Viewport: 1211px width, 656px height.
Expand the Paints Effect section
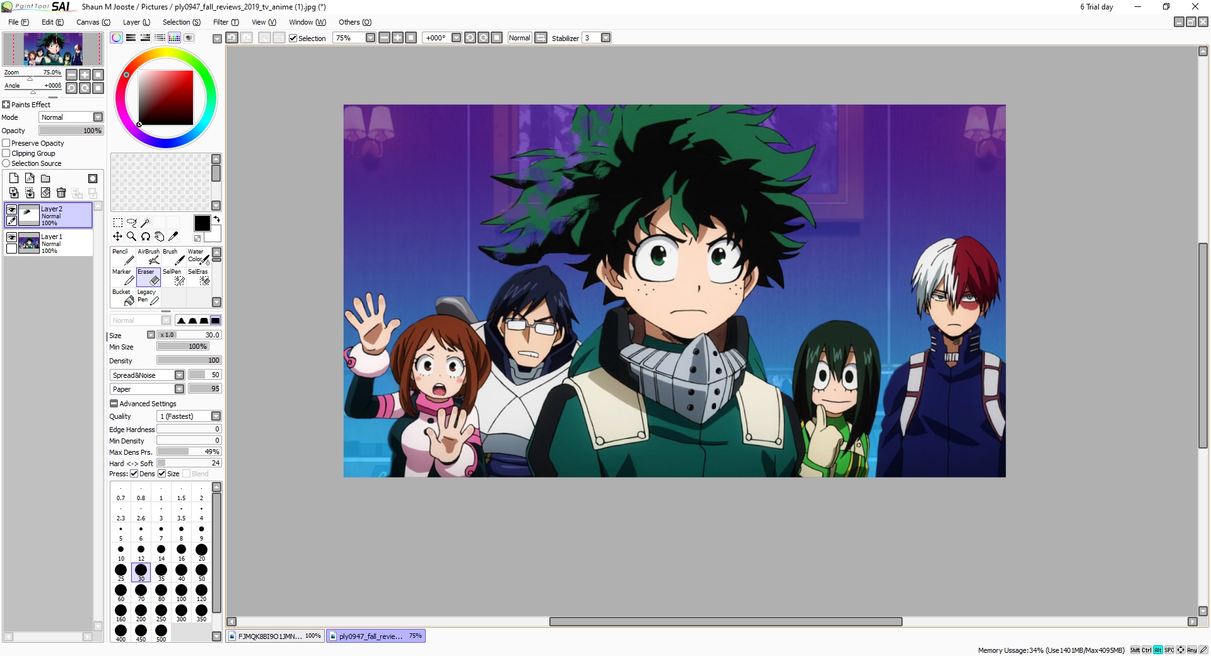pos(6,105)
